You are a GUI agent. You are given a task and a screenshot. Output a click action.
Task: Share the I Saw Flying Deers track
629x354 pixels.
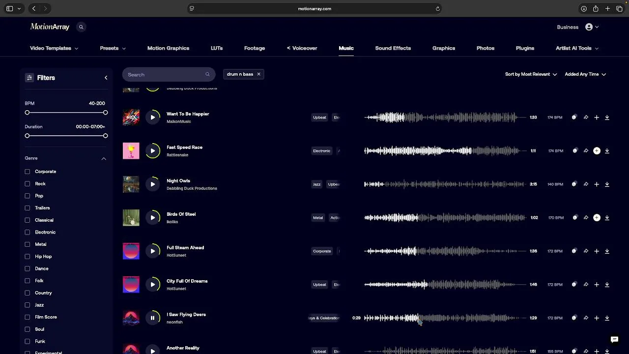point(586,318)
